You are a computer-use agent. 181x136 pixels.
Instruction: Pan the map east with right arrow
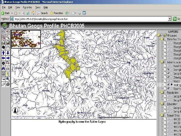pos(8,58)
